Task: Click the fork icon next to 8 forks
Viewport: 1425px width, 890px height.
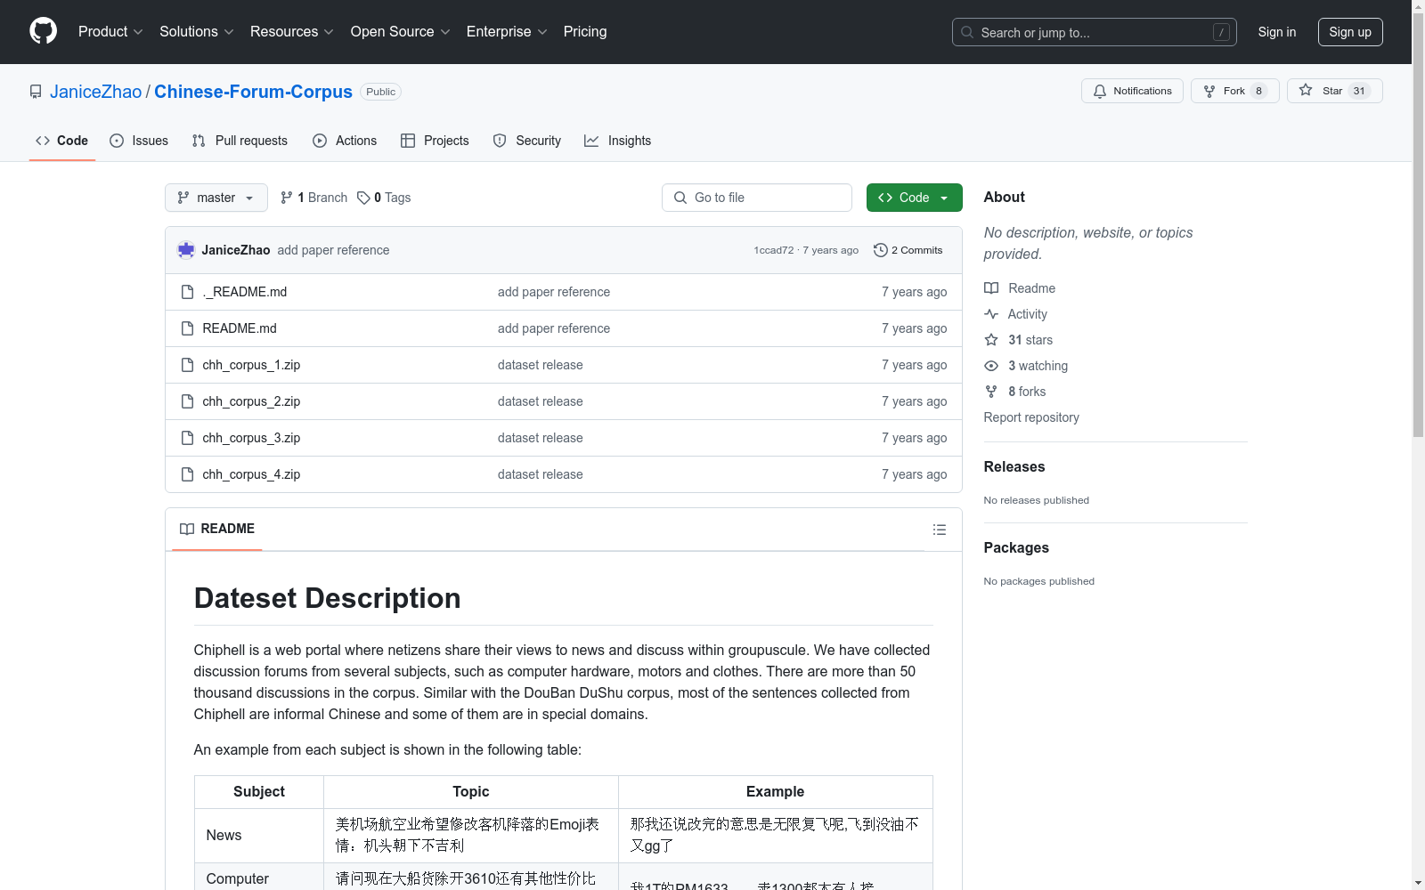Action: (x=991, y=392)
